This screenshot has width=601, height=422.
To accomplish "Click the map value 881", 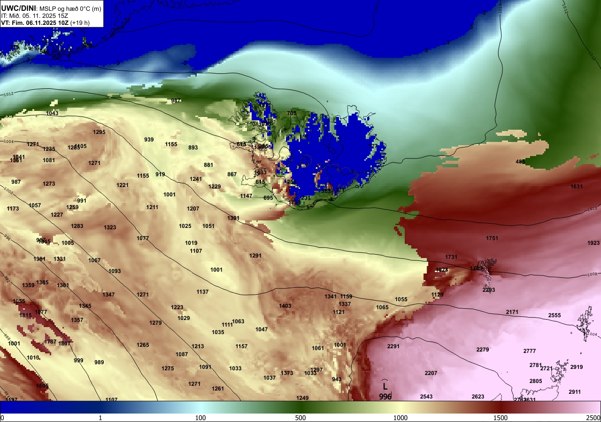I will pyautogui.click(x=208, y=165).
